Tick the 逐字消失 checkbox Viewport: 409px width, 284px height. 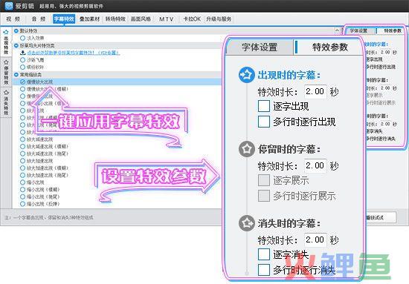pyautogui.click(x=264, y=254)
